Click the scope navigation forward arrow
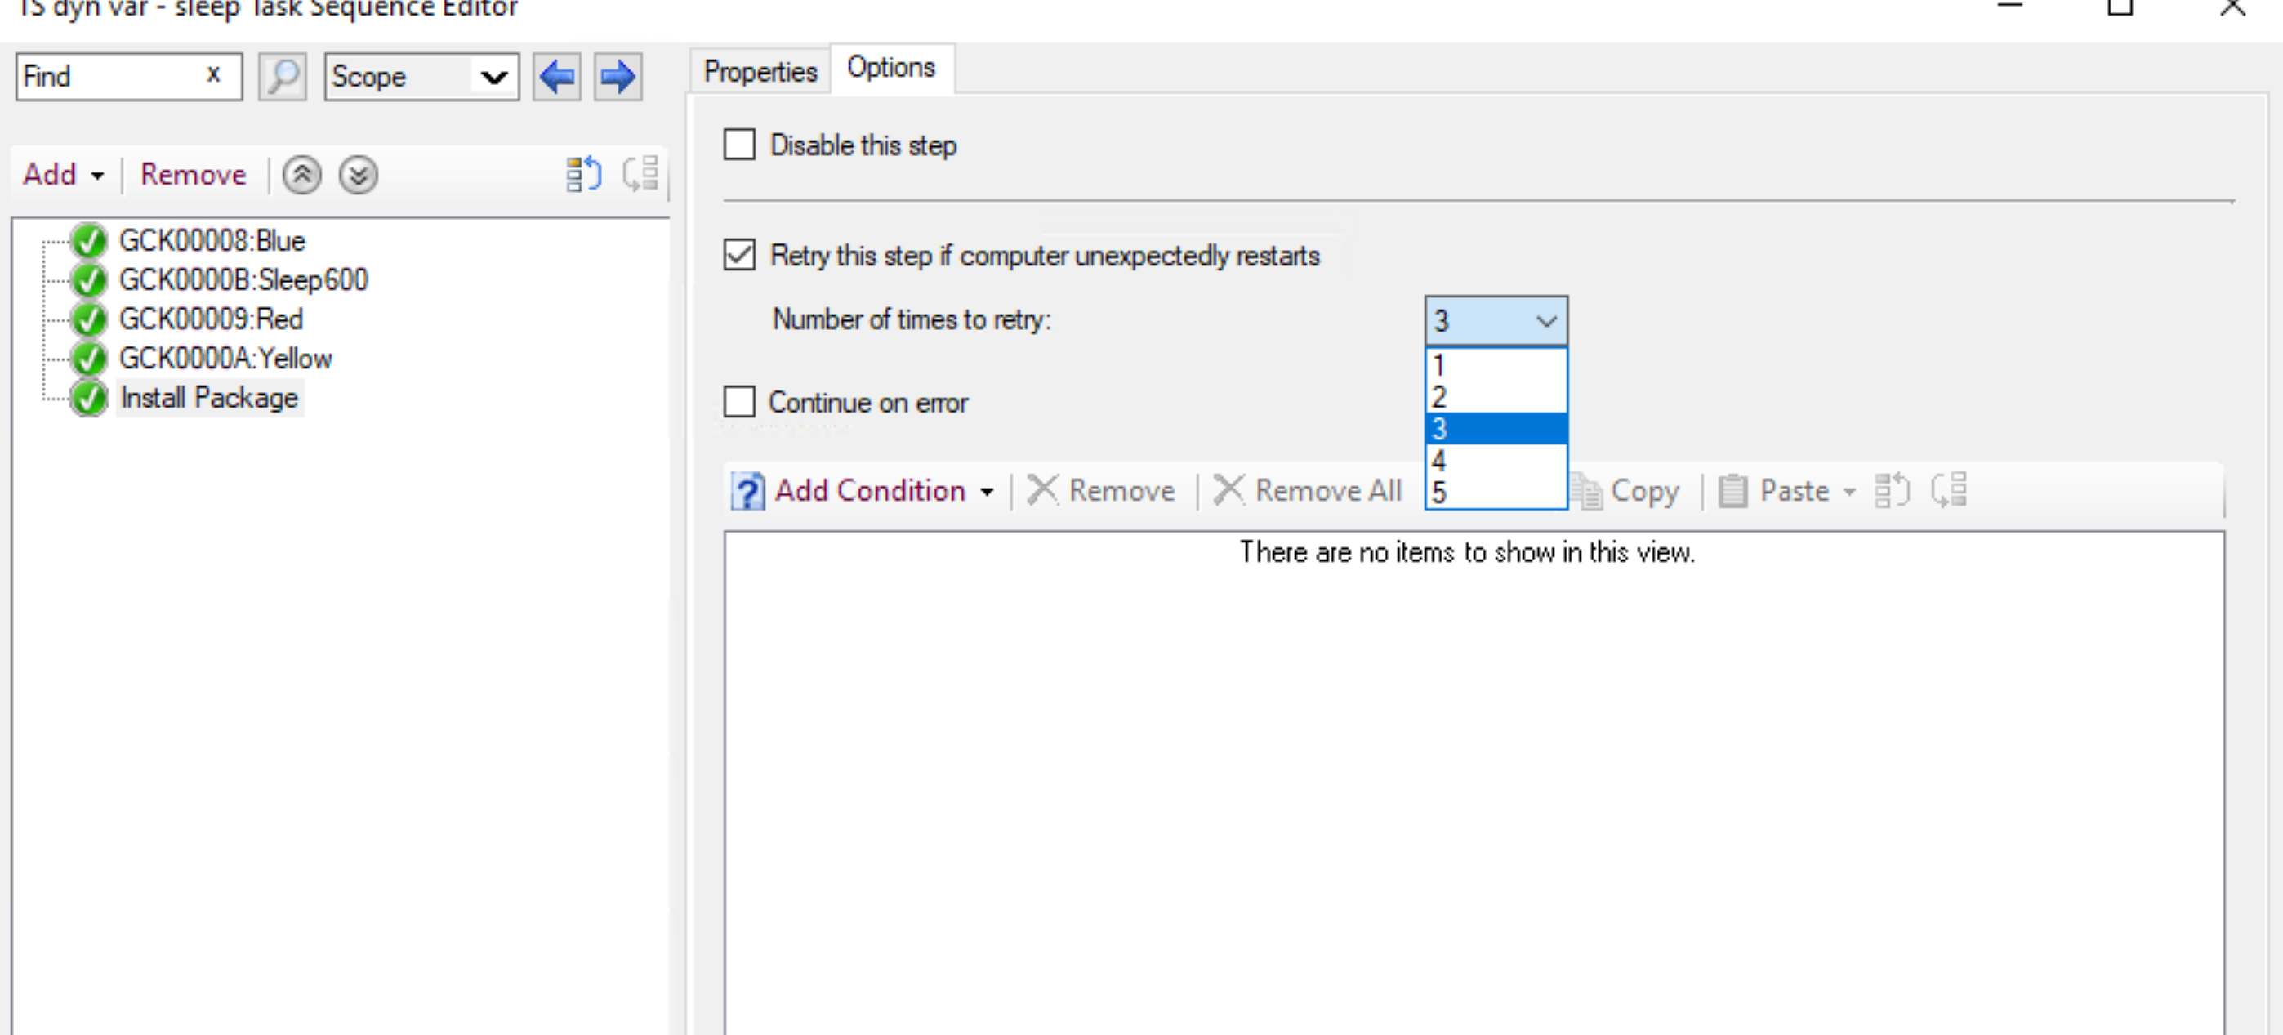The image size is (2283, 1035). (618, 77)
